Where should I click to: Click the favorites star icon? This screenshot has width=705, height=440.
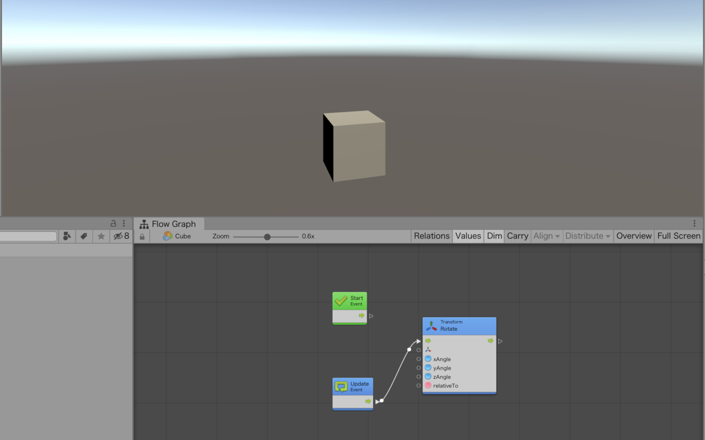(101, 236)
